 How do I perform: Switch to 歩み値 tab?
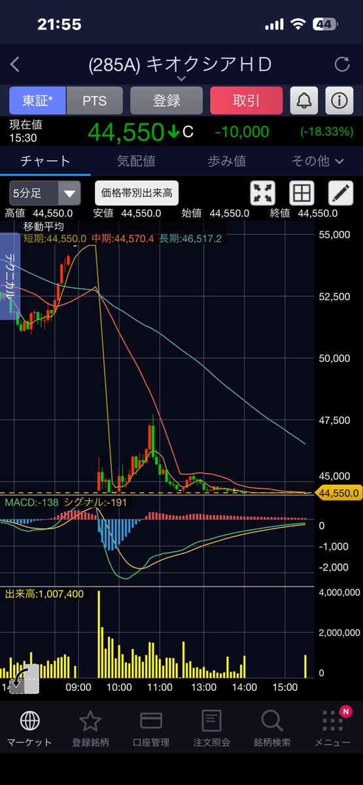point(227,161)
